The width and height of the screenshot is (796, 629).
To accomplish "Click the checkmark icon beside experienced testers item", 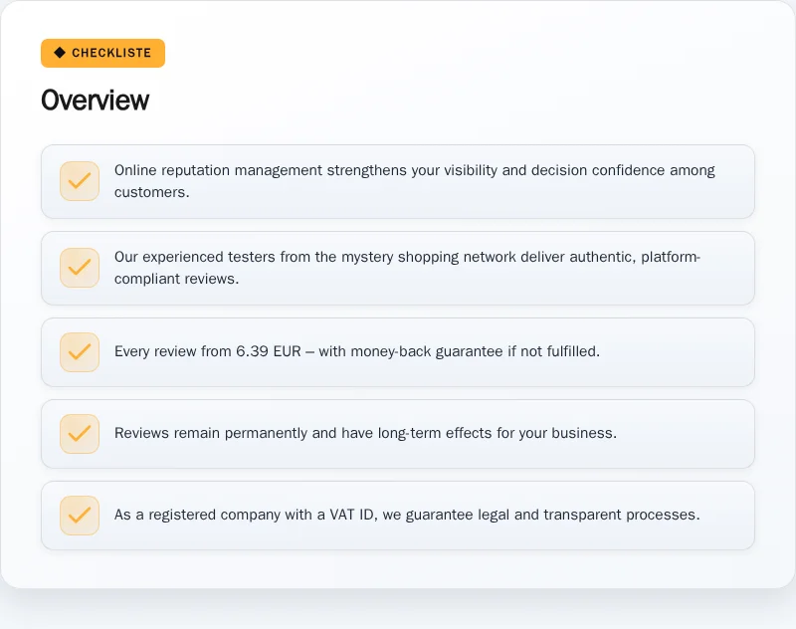I will click(x=80, y=268).
